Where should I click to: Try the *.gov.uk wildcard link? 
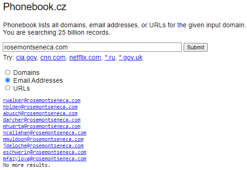(x=130, y=57)
